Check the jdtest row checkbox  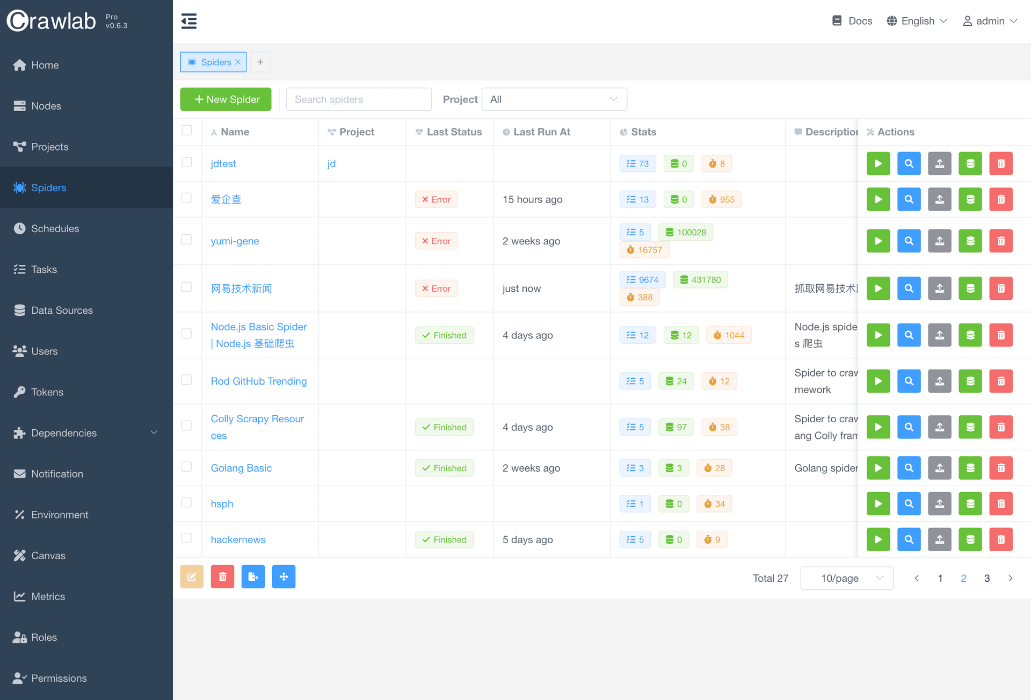(x=187, y=162)
